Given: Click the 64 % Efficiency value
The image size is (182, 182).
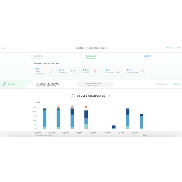Looking at the screenshot, I should (x=86, y=70).
